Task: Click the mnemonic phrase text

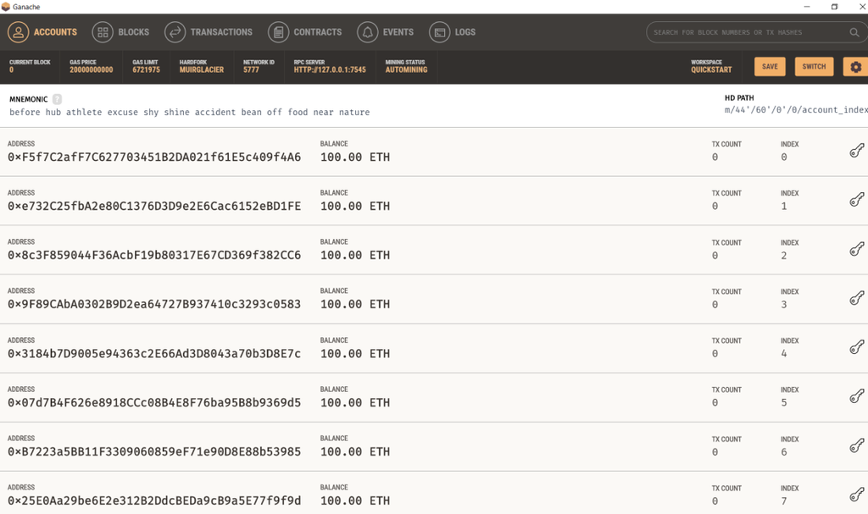Action: (x=189, y=113)
